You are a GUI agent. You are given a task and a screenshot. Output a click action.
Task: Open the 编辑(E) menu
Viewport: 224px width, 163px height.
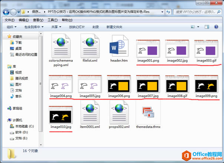(x=24, y=20)
